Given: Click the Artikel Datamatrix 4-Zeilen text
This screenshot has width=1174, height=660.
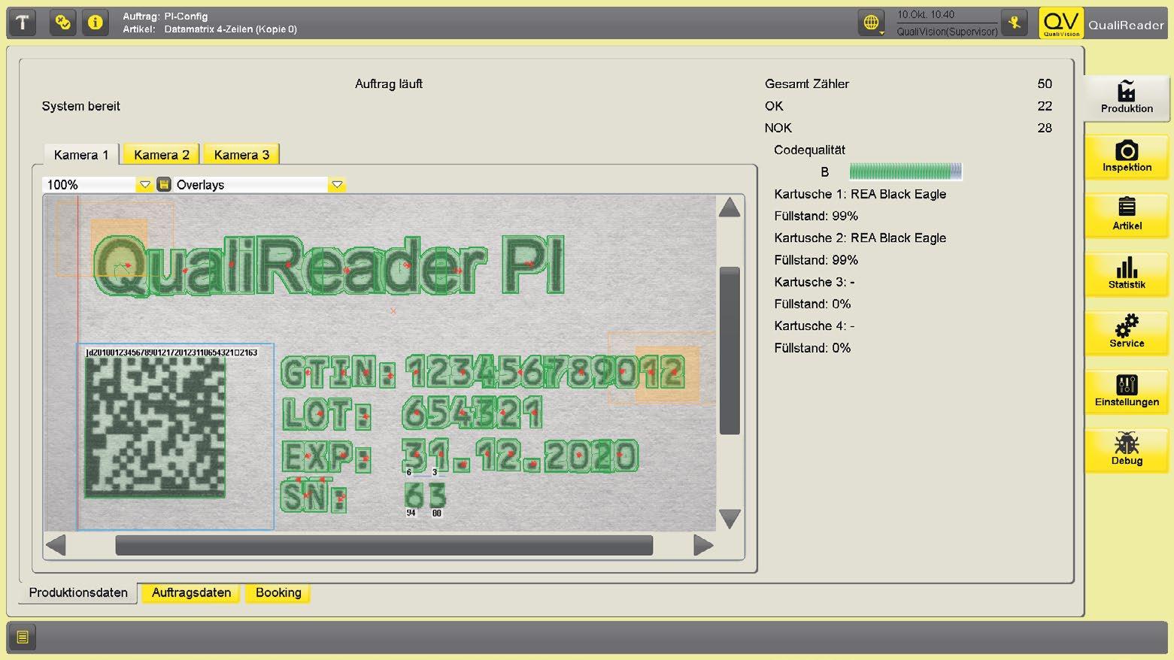Looking at the screenshot, I should tap(210, 29).
